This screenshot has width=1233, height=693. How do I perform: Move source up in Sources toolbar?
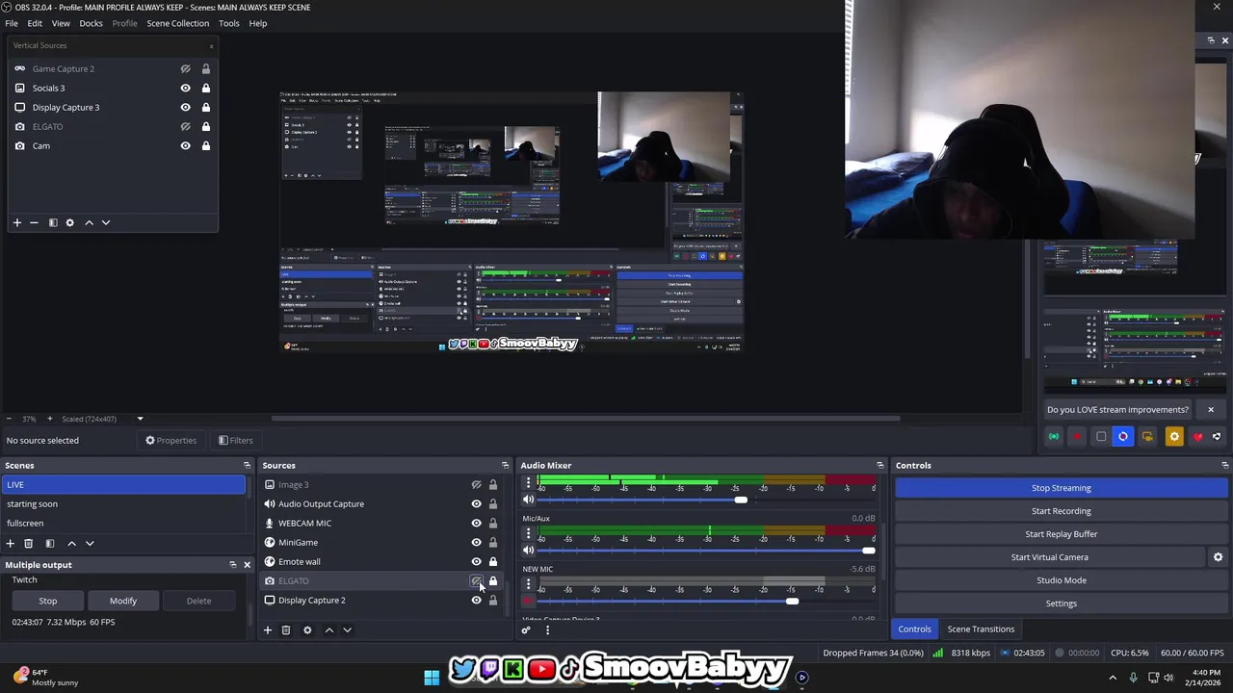pos(328,630)
